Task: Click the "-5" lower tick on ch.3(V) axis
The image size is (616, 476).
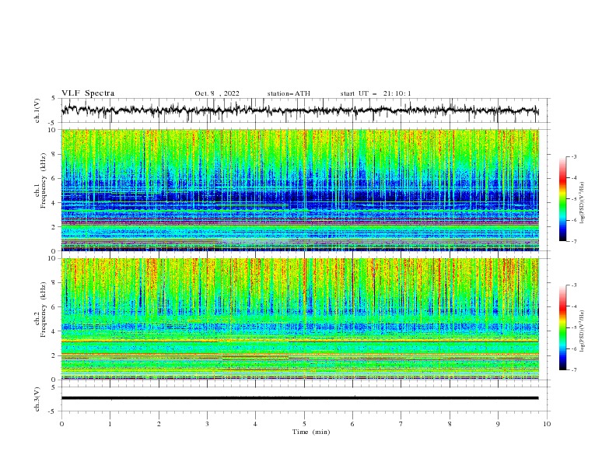Action: tap(53, 411)
